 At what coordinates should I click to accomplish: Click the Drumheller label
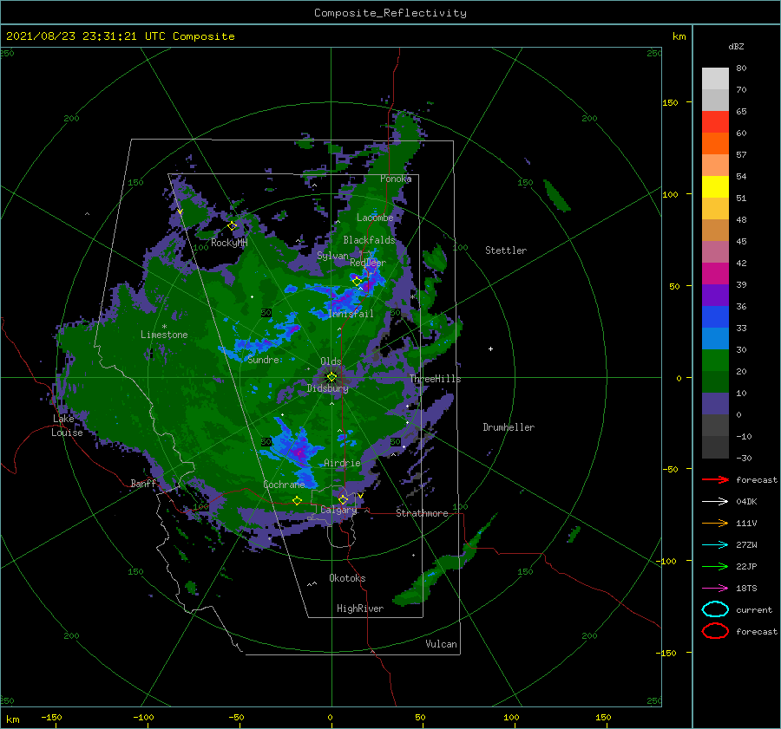(x=509, y=427)
